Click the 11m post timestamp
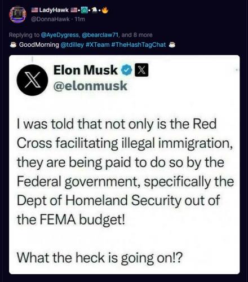This screenshot has width=248, height=282. point(80,19)
